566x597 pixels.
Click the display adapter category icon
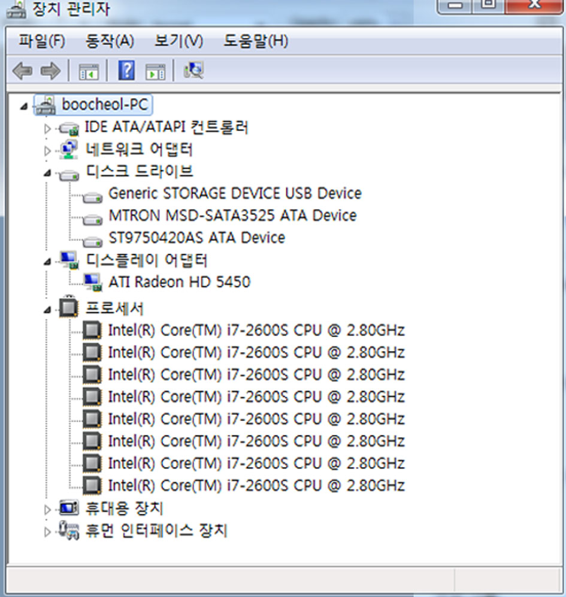69,260
